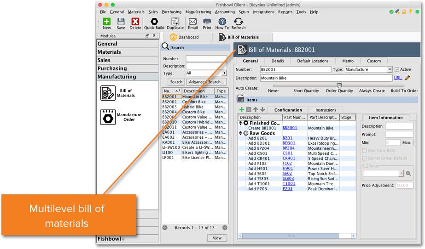Toggle the Stage checkbox
This screenshot has width=425, height=249.
366,165
